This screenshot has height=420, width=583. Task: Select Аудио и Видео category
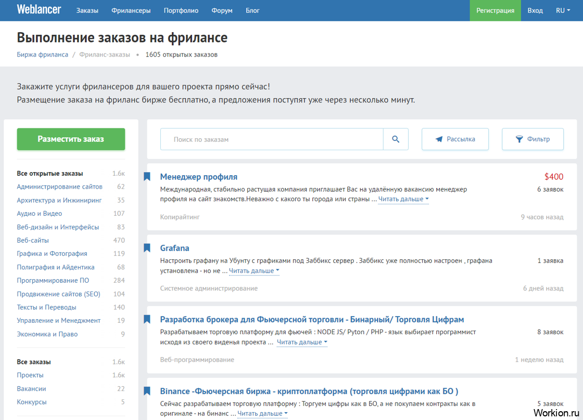[x=40, y=214]
